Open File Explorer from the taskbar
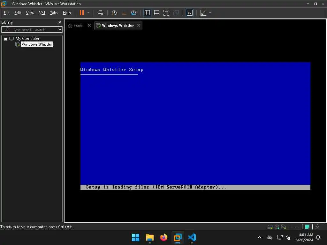This screenshot has height=245, width=327. click(150, 237)
